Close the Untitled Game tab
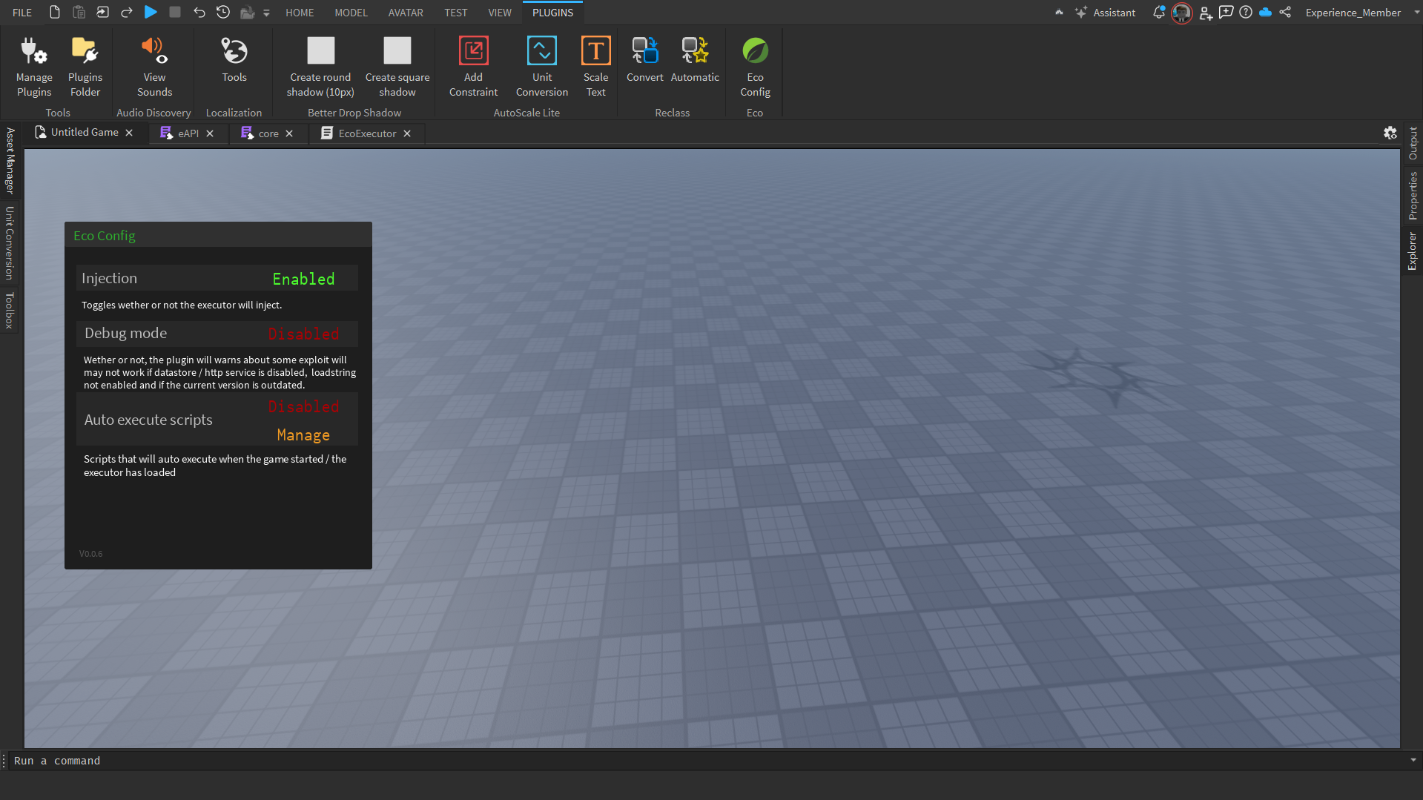This screenshot has width=1423, height=800. 129,132
